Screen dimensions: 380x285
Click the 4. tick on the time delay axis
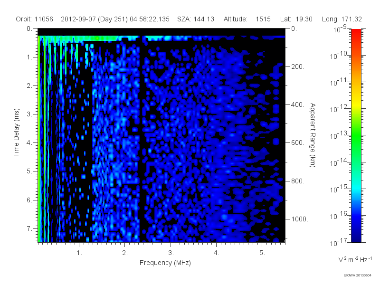pyautogui.click(x=29, y=143)
